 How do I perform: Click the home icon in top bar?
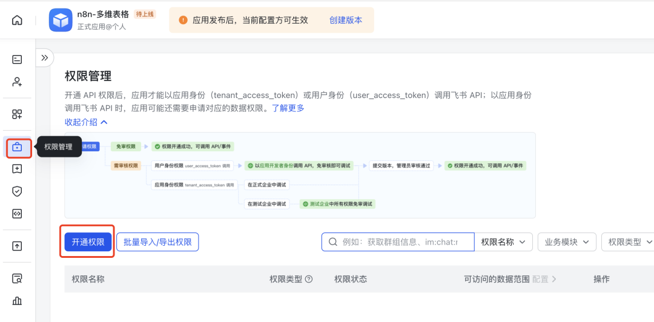point(17,20)
